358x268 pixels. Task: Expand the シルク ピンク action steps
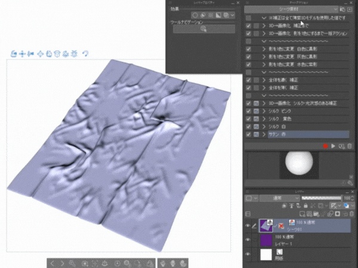(264, 111)
